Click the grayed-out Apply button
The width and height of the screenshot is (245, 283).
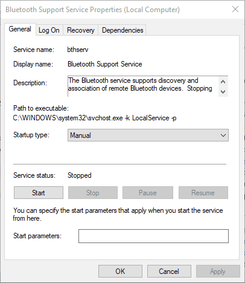coord(218,272)
